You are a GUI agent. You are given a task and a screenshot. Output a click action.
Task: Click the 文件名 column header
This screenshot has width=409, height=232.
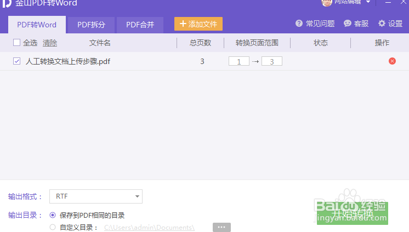coord(100,43)
